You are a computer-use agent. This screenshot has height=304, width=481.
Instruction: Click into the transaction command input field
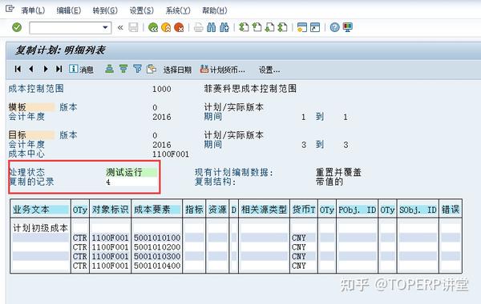66,28
